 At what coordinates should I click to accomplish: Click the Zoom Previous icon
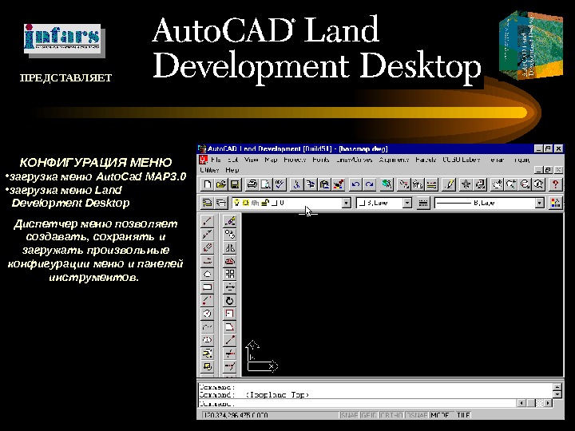[539, 184]
